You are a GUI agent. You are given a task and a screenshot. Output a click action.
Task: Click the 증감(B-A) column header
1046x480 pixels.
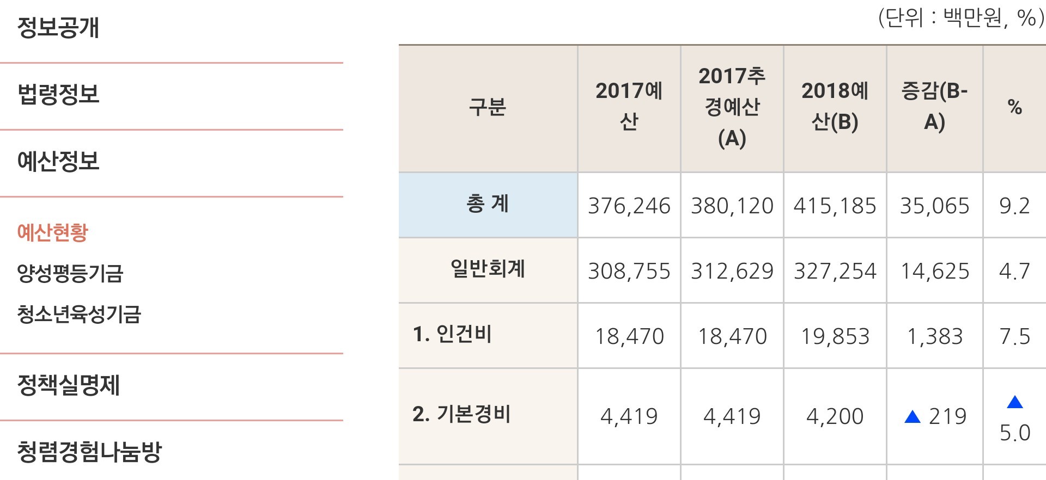coord(934,107)
